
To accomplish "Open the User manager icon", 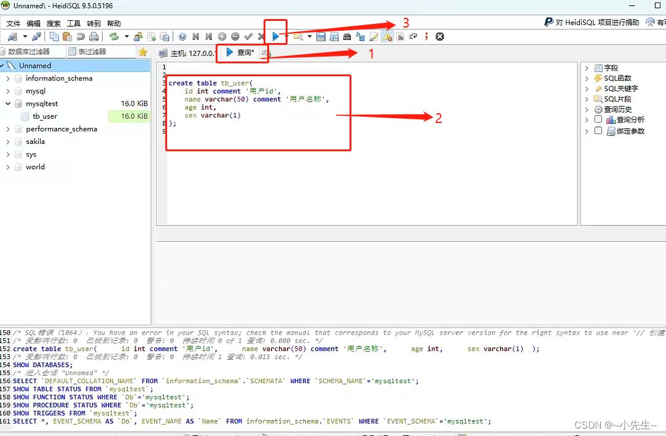I will (138, 37).
